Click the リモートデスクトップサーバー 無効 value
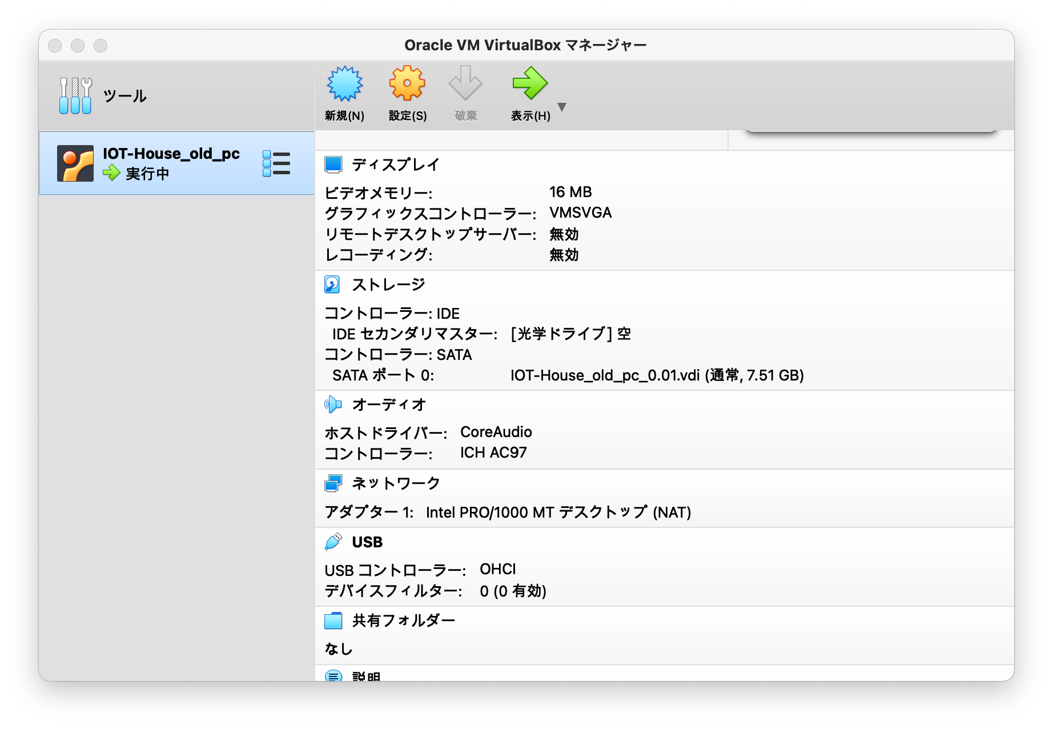Screen dimensions: 1053x729 [x=564, y=234]
